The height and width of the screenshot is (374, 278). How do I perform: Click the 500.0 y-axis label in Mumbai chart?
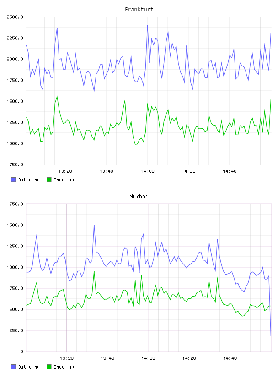pyautogui.click(x=16, y=309)
